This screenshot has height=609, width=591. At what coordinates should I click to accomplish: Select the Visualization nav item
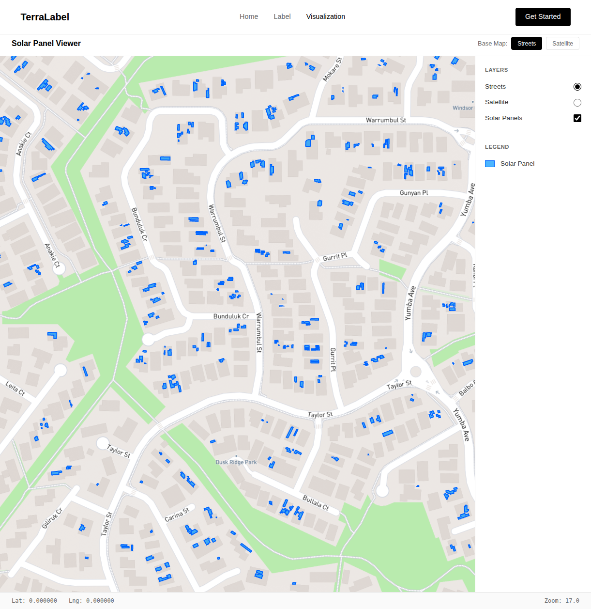click(x=325, y=16)
